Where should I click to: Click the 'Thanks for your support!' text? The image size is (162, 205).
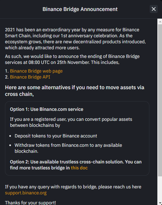[31, 203]
